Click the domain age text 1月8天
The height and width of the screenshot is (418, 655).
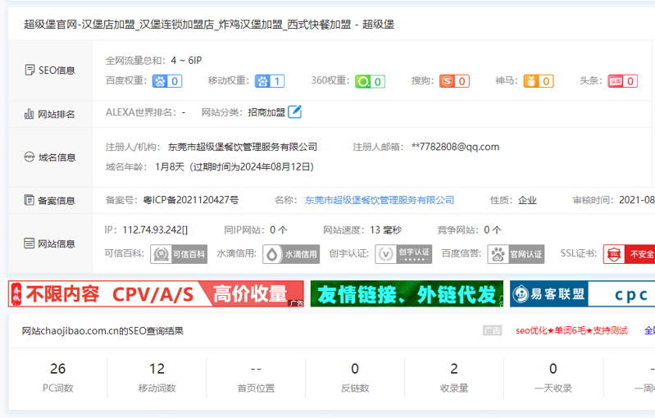[170, 167]
